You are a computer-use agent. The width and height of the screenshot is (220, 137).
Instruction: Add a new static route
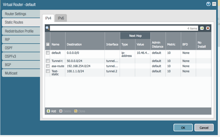pos(51,111)
